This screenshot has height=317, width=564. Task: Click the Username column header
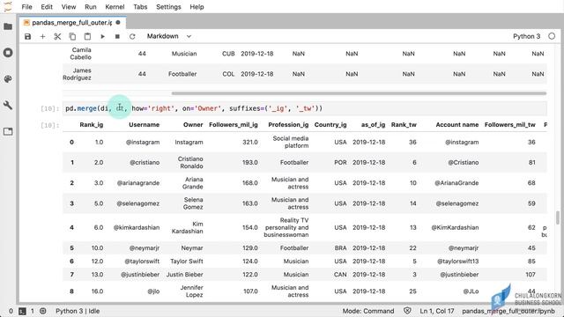144,125
